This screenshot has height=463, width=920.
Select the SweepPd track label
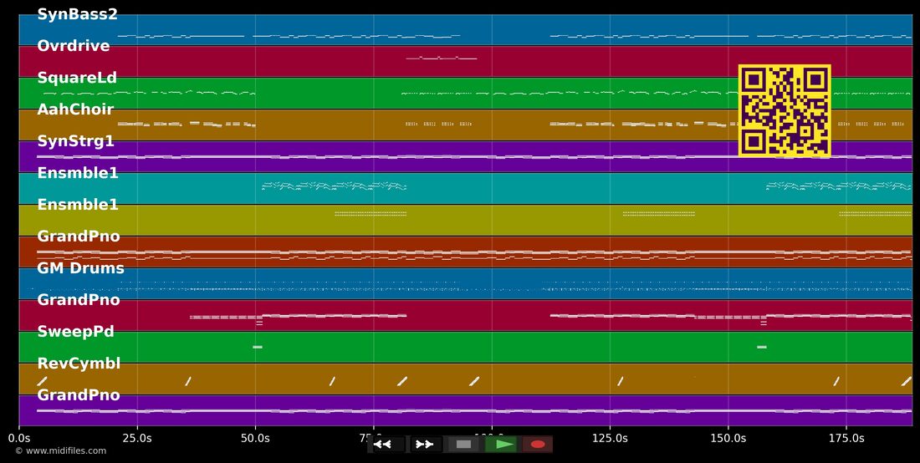point(75,332)
